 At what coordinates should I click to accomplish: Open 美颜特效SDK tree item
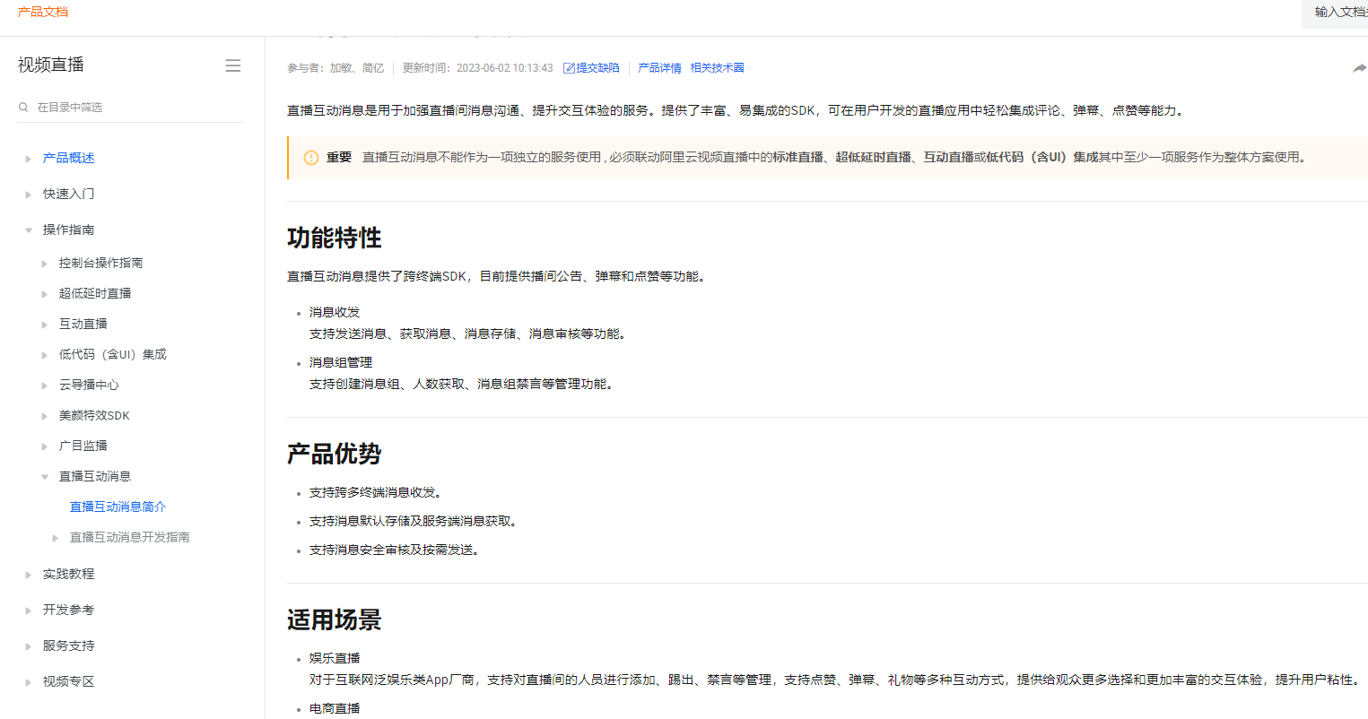tap(94, 415)
